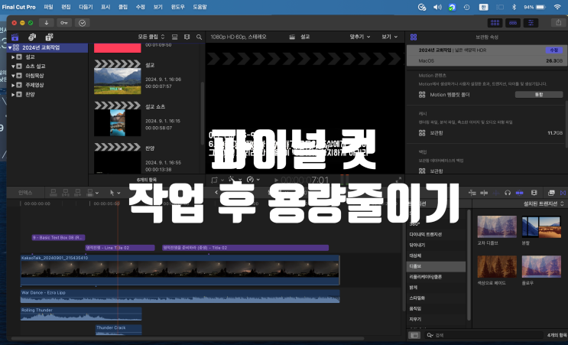Open the clip appearance filmstrip button

[x=534, y=193]
